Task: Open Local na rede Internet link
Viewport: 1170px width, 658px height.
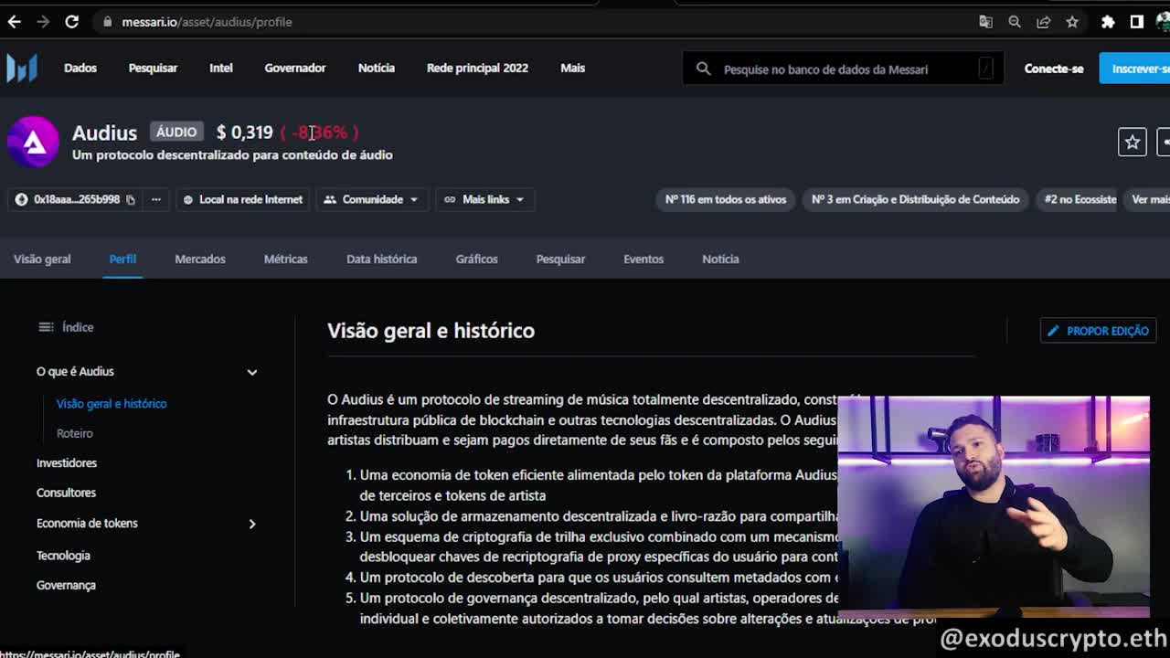Action: click(242, 199)
